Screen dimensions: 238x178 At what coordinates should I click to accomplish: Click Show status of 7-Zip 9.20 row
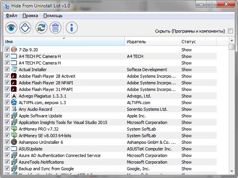pos(186,50)
